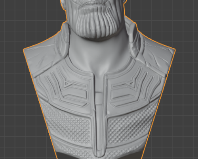Click the small triangle detail on right chest plate
The image size is (198, 159).
(131, 83)
